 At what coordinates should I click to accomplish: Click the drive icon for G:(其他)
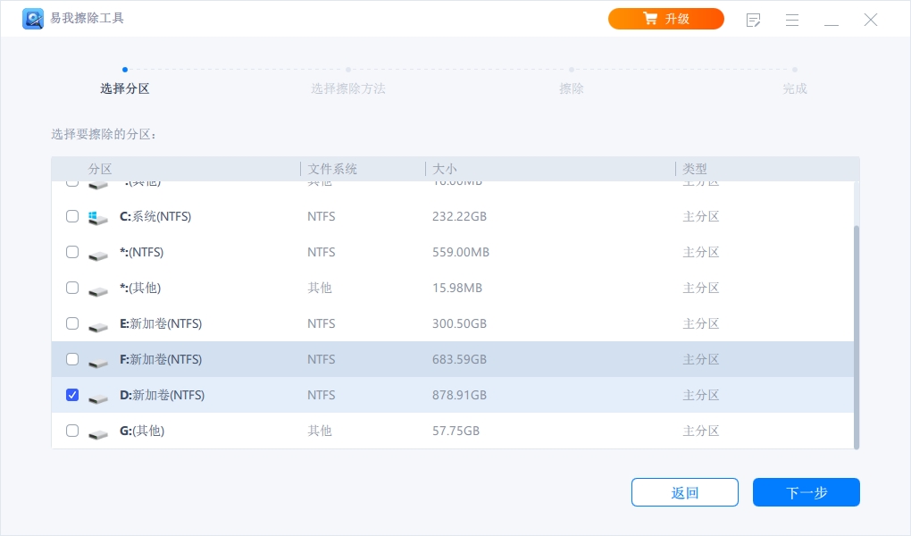pyautogui.click(x=98, y=432)
